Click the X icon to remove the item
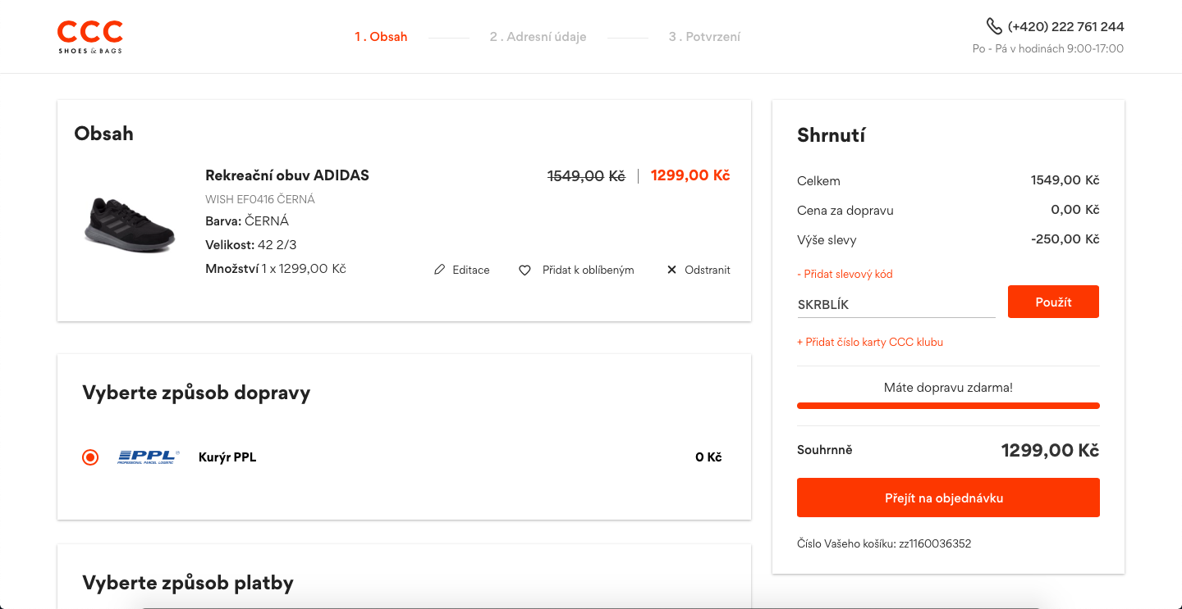 click(671, 270)
